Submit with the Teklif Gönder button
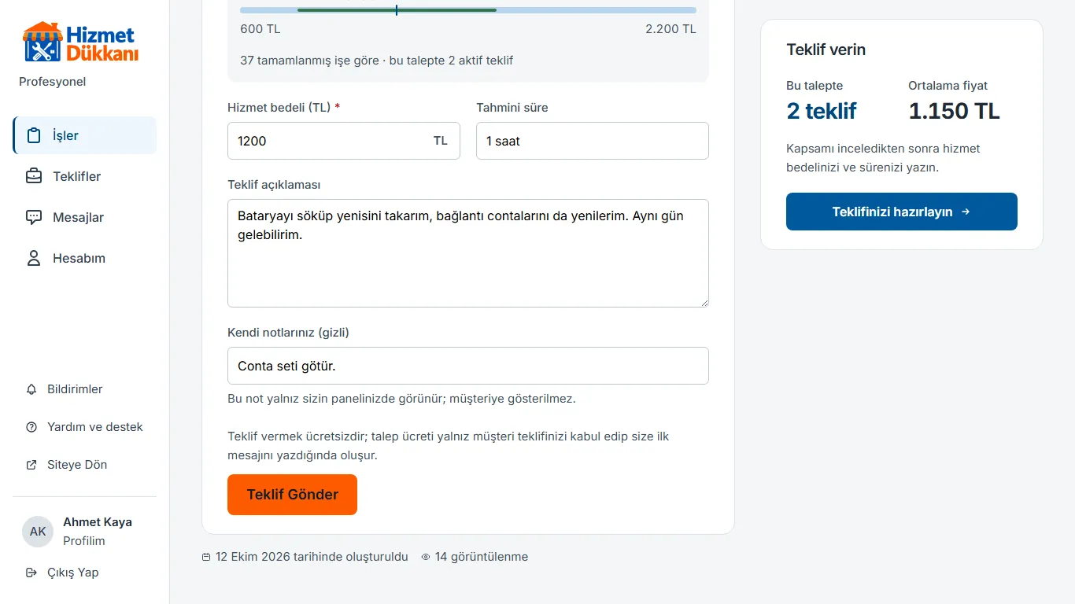 (292, 495)
